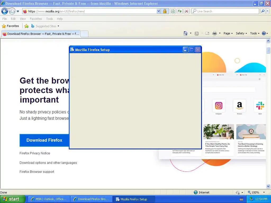Open the Help menu
The image size is (271, 203).
[x=60, y=19]
